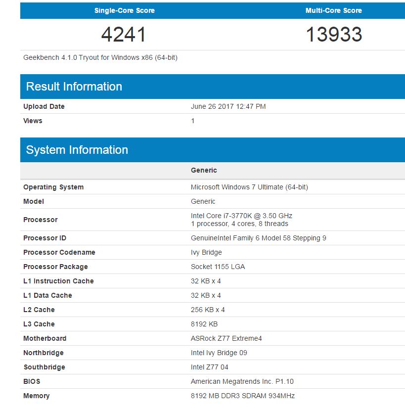This screenshot has height=411, width=405.
Task: Click the Views count value 1
Action: coord(193,121)
